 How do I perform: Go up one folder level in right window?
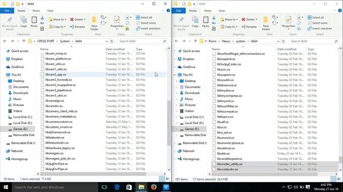[195, 41]
